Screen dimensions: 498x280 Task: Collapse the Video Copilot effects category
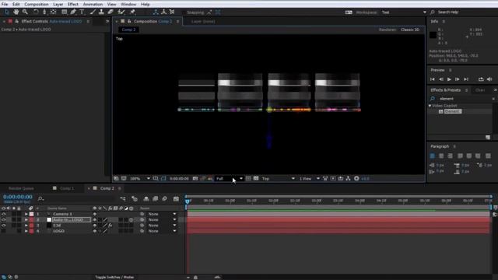point(430,106)
